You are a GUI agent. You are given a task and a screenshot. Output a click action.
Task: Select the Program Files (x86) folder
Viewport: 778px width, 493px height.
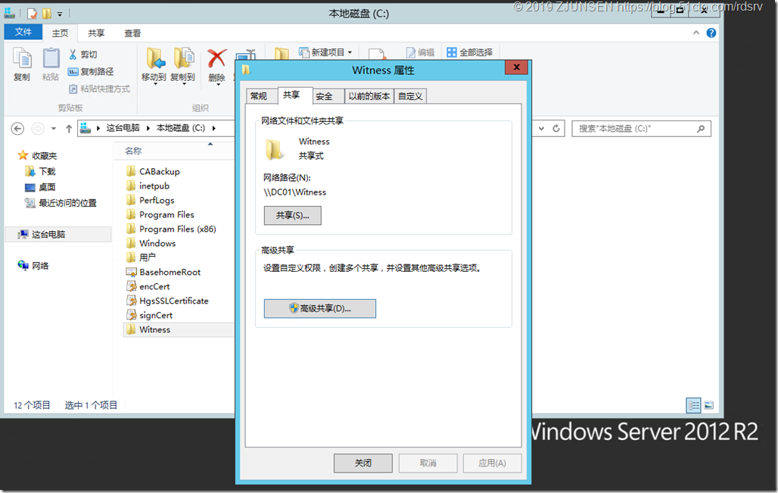[x=171, y=229]
